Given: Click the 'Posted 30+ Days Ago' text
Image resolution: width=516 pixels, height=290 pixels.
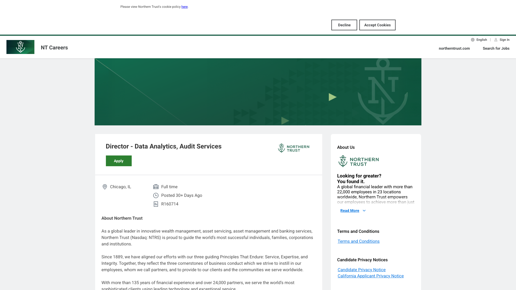Looking at the screenshot, I should point(182,195).
